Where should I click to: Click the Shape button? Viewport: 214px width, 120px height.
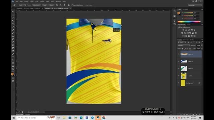(51, 5)
